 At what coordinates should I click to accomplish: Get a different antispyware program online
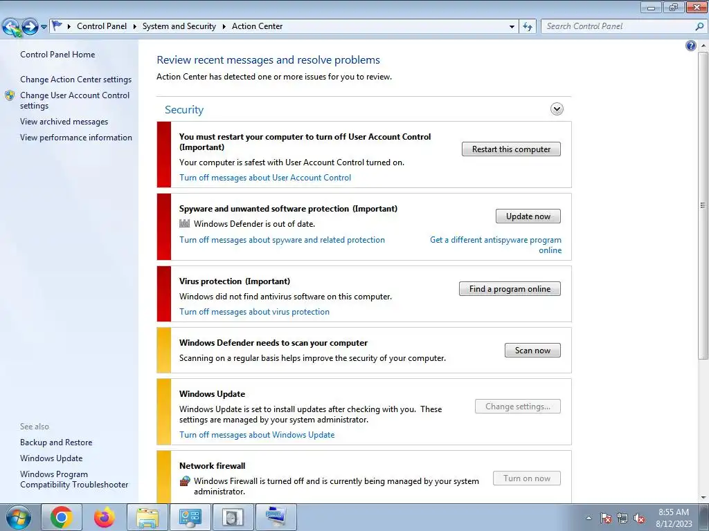tap(496, 245)
